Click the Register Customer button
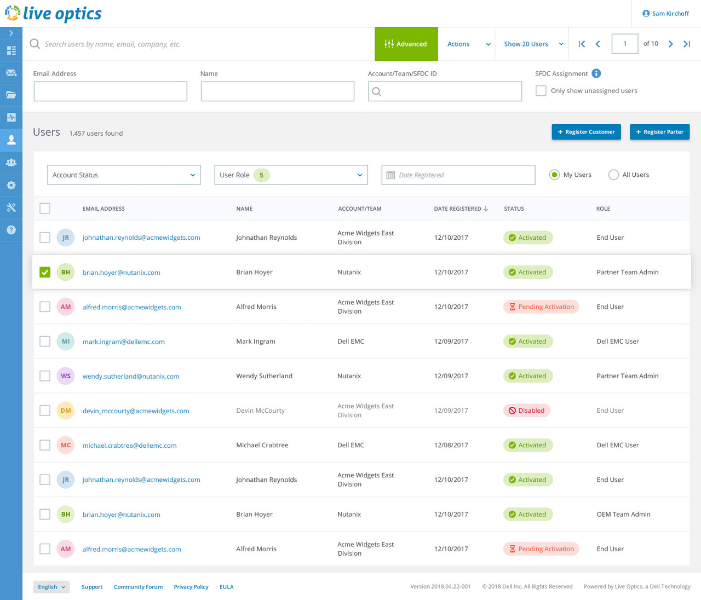 click(586, 132)
